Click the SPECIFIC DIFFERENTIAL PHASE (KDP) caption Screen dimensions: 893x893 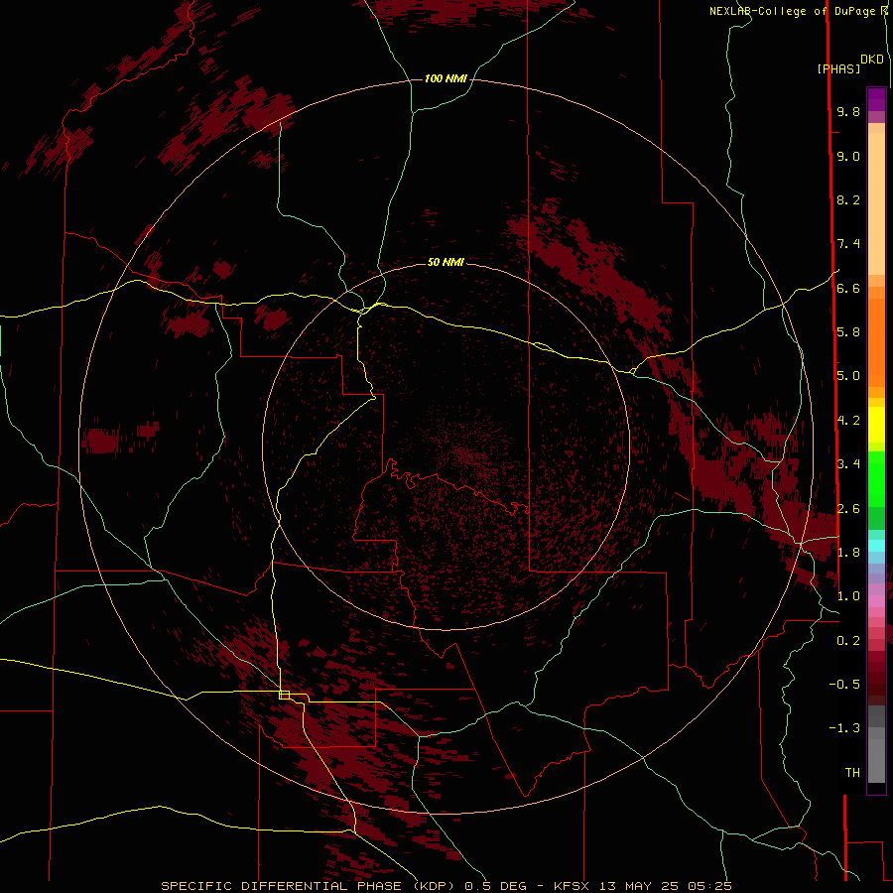coord(308,886)
